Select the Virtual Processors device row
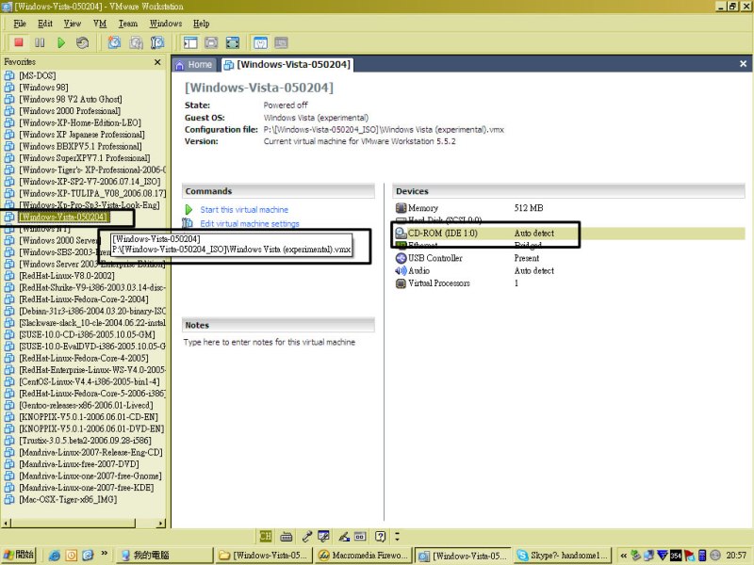754x565 pixels. pos(569,283)
